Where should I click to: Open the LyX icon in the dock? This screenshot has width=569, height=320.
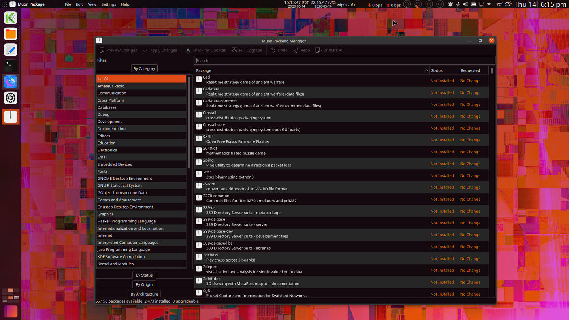coord(11,18)
